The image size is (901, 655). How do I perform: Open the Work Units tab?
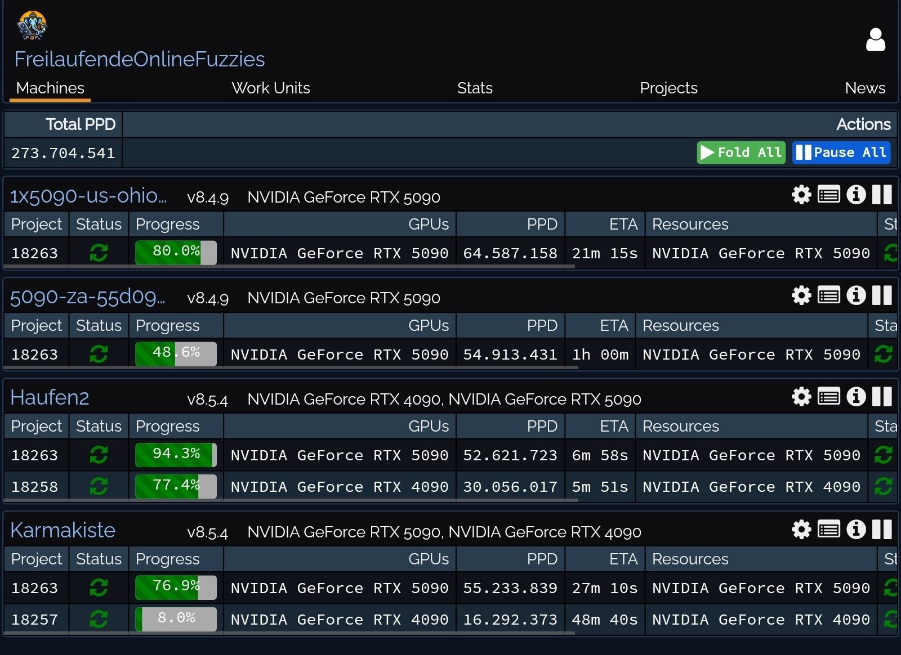(x=271, y=88)
